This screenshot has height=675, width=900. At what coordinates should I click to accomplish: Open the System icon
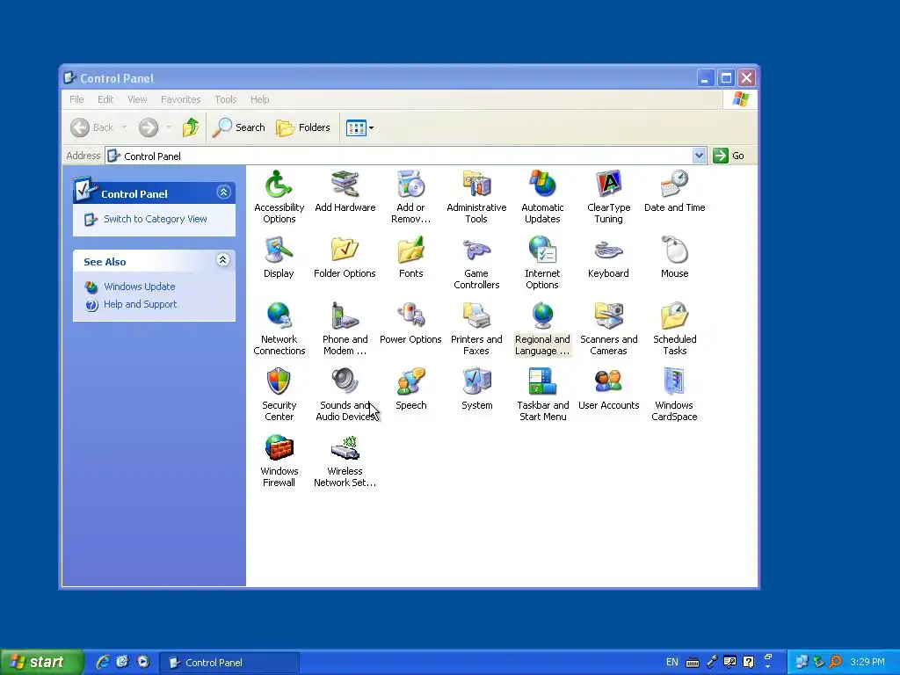(476, 389)
